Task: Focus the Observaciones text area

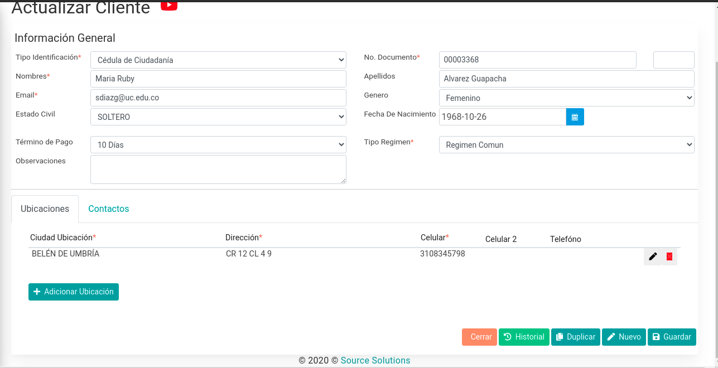Action: coord(218,170)
